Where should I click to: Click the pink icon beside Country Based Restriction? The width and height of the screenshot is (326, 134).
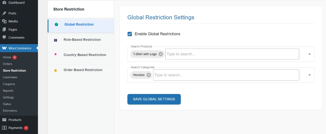pyautogui.click(x=56, y=54)
